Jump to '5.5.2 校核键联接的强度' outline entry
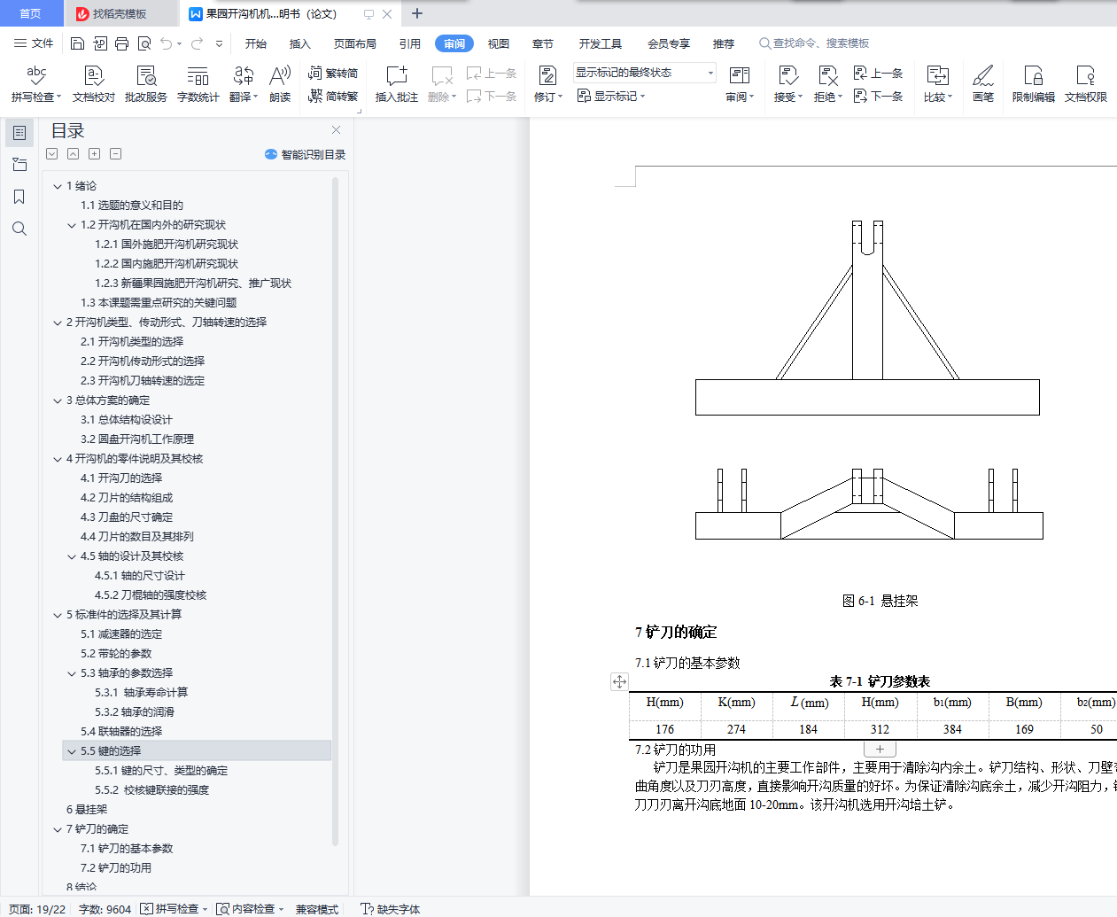1117x917 pixels. (x=151, y=790)
